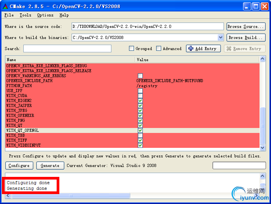
Task: Click the output log scroll left arrow
Action: (x=8, y=196)
